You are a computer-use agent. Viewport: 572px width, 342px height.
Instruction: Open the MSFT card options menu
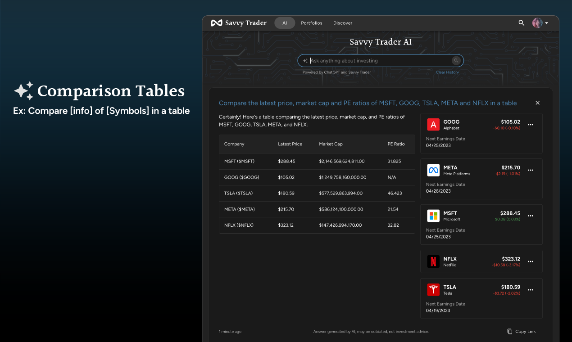531,216
